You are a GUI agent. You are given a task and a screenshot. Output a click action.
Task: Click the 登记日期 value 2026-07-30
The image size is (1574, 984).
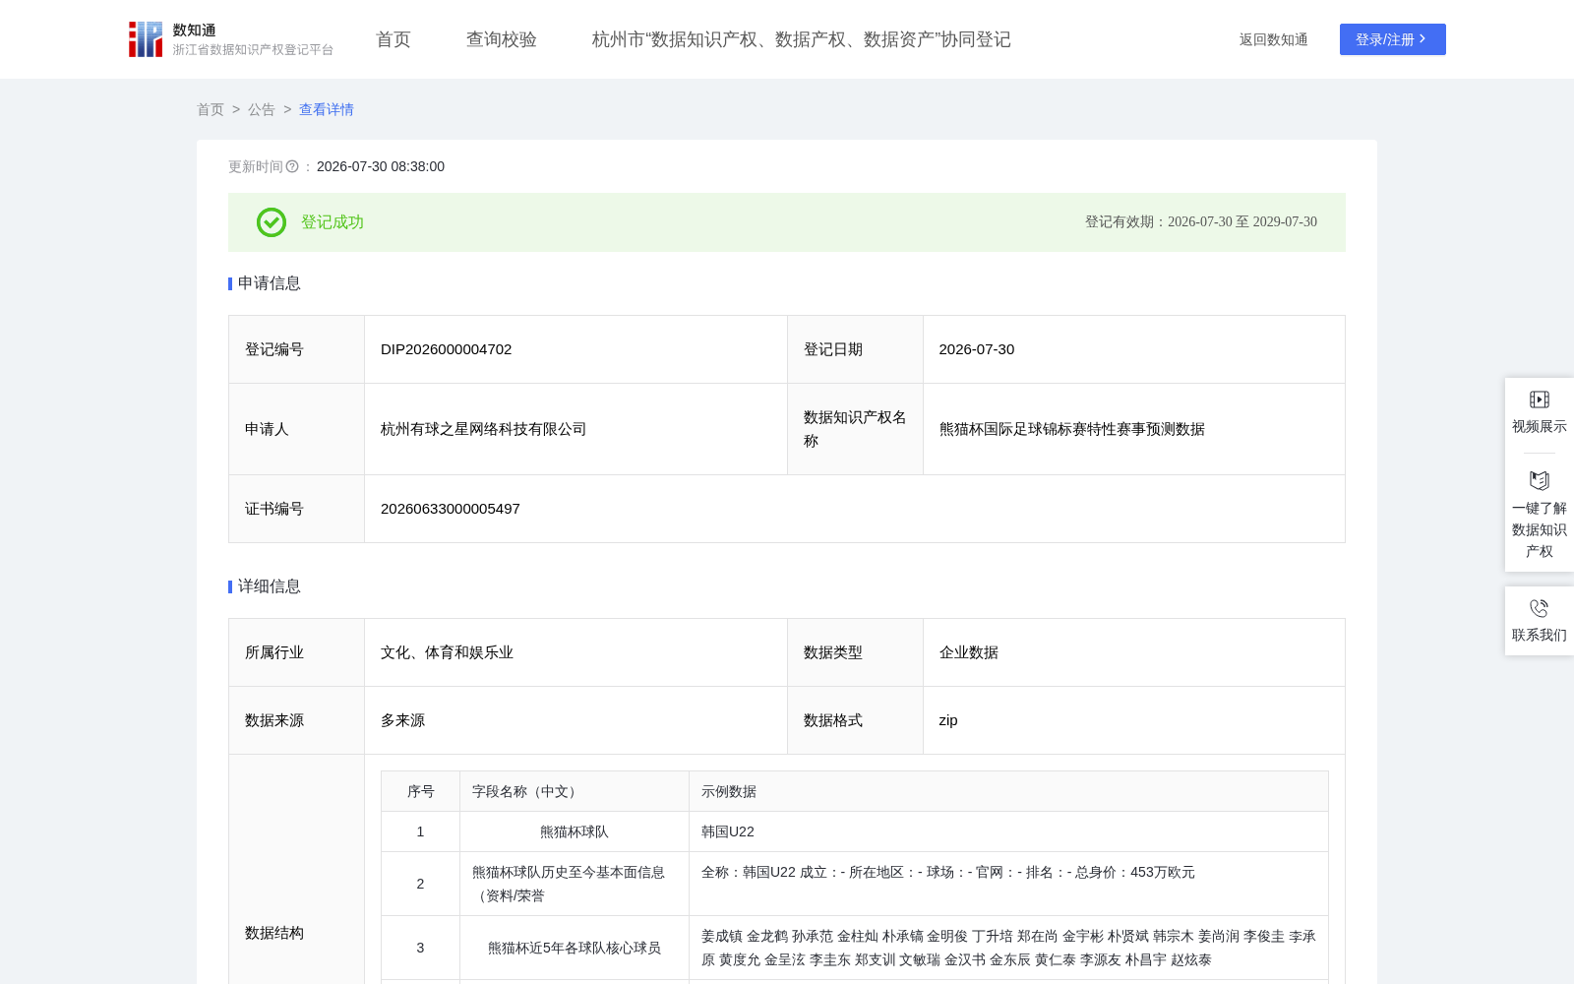point(977,349)
